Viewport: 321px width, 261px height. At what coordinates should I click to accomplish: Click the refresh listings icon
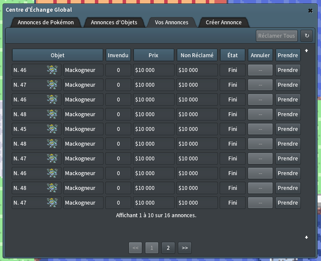pyautogui.click(x=307, y=36)
